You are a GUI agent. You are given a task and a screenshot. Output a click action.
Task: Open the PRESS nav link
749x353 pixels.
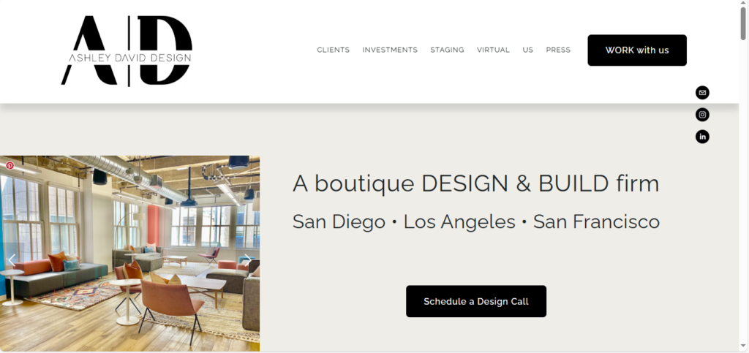pos(558,50)
